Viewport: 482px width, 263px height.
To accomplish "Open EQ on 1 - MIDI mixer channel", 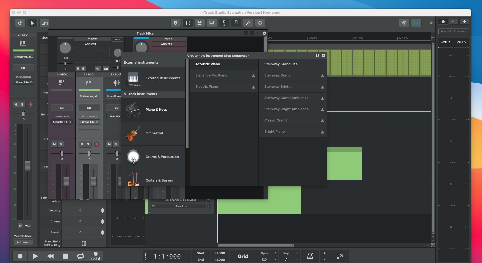I will pyautogui.click(x=62, y=108).
